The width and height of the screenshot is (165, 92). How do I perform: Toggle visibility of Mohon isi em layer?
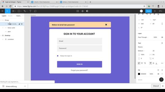pos(22,24)
